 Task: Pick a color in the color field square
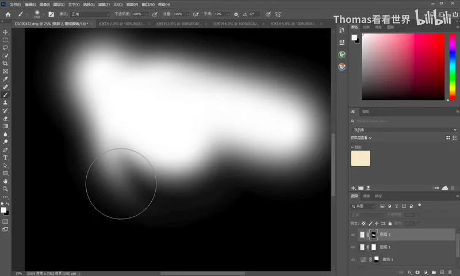click(x=404, y=67)
